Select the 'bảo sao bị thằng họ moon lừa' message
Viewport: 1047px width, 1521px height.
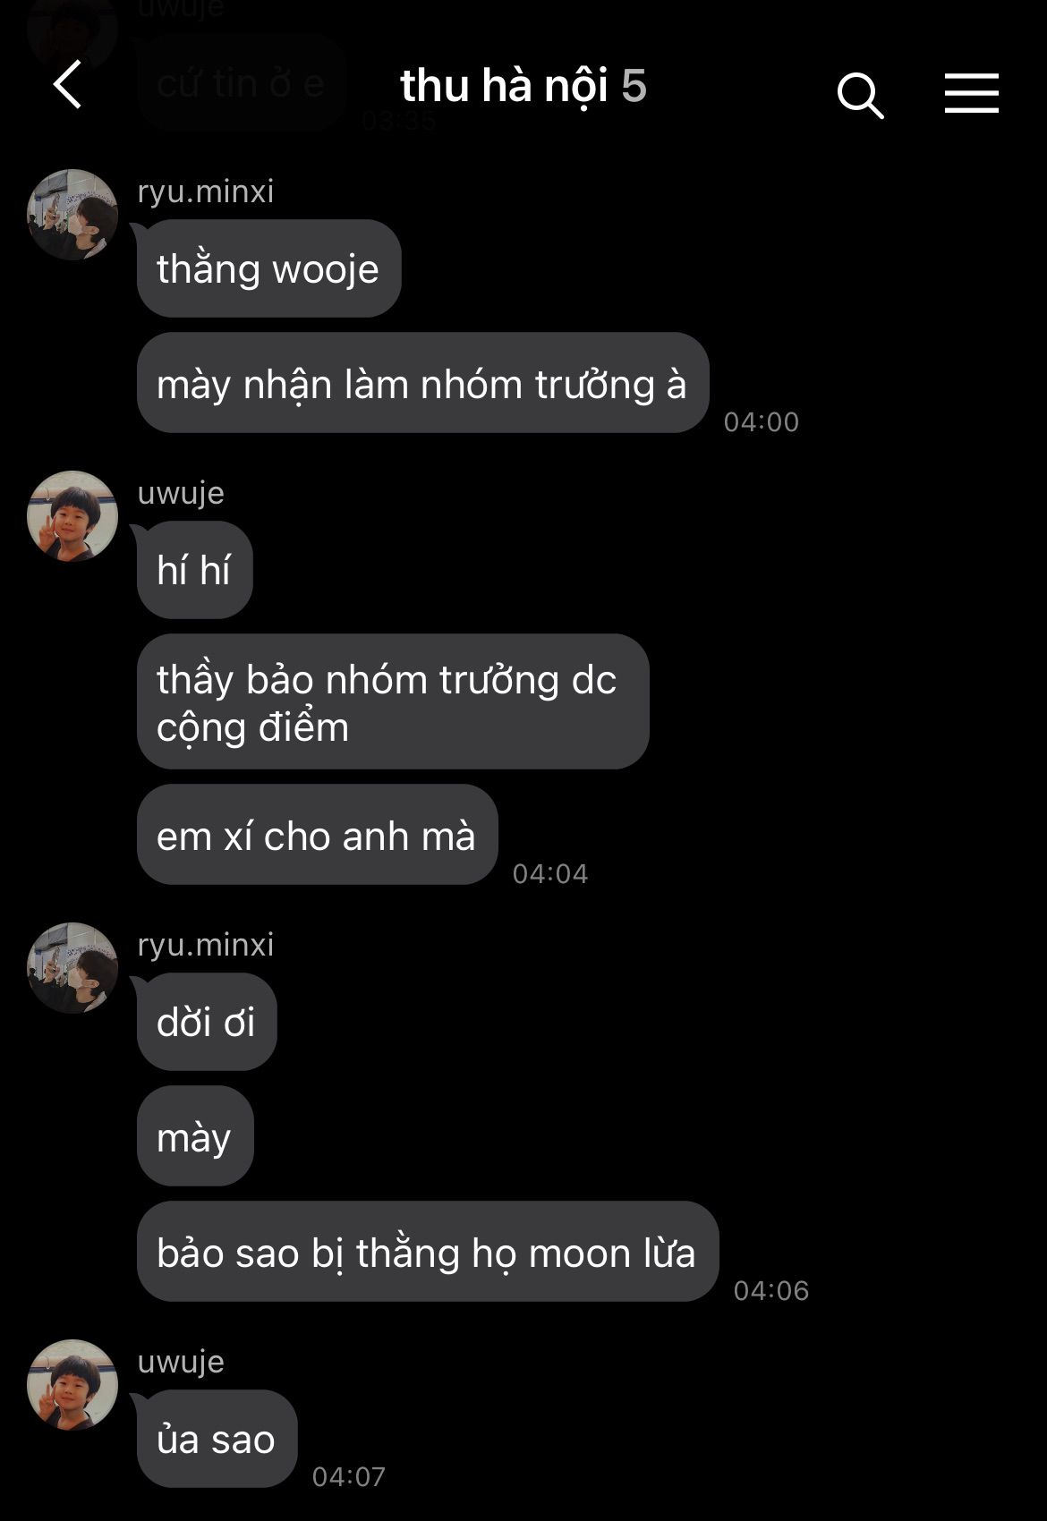(x=428, y=1252)
